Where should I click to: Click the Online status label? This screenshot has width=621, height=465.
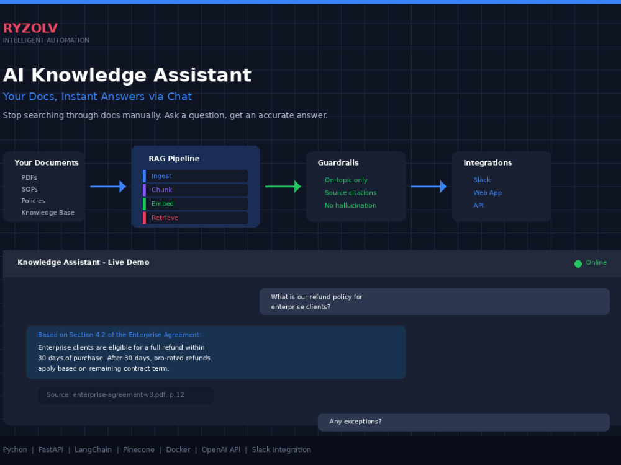tap(596, 262)
